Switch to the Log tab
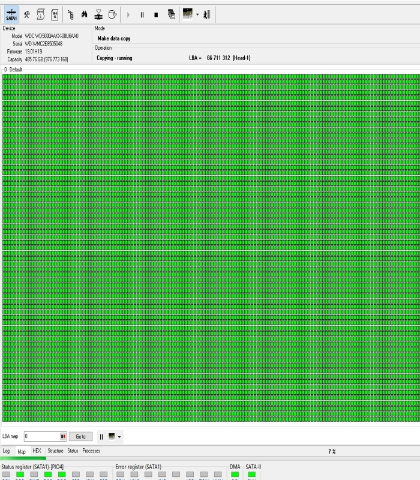 click(x=6, y=451)
